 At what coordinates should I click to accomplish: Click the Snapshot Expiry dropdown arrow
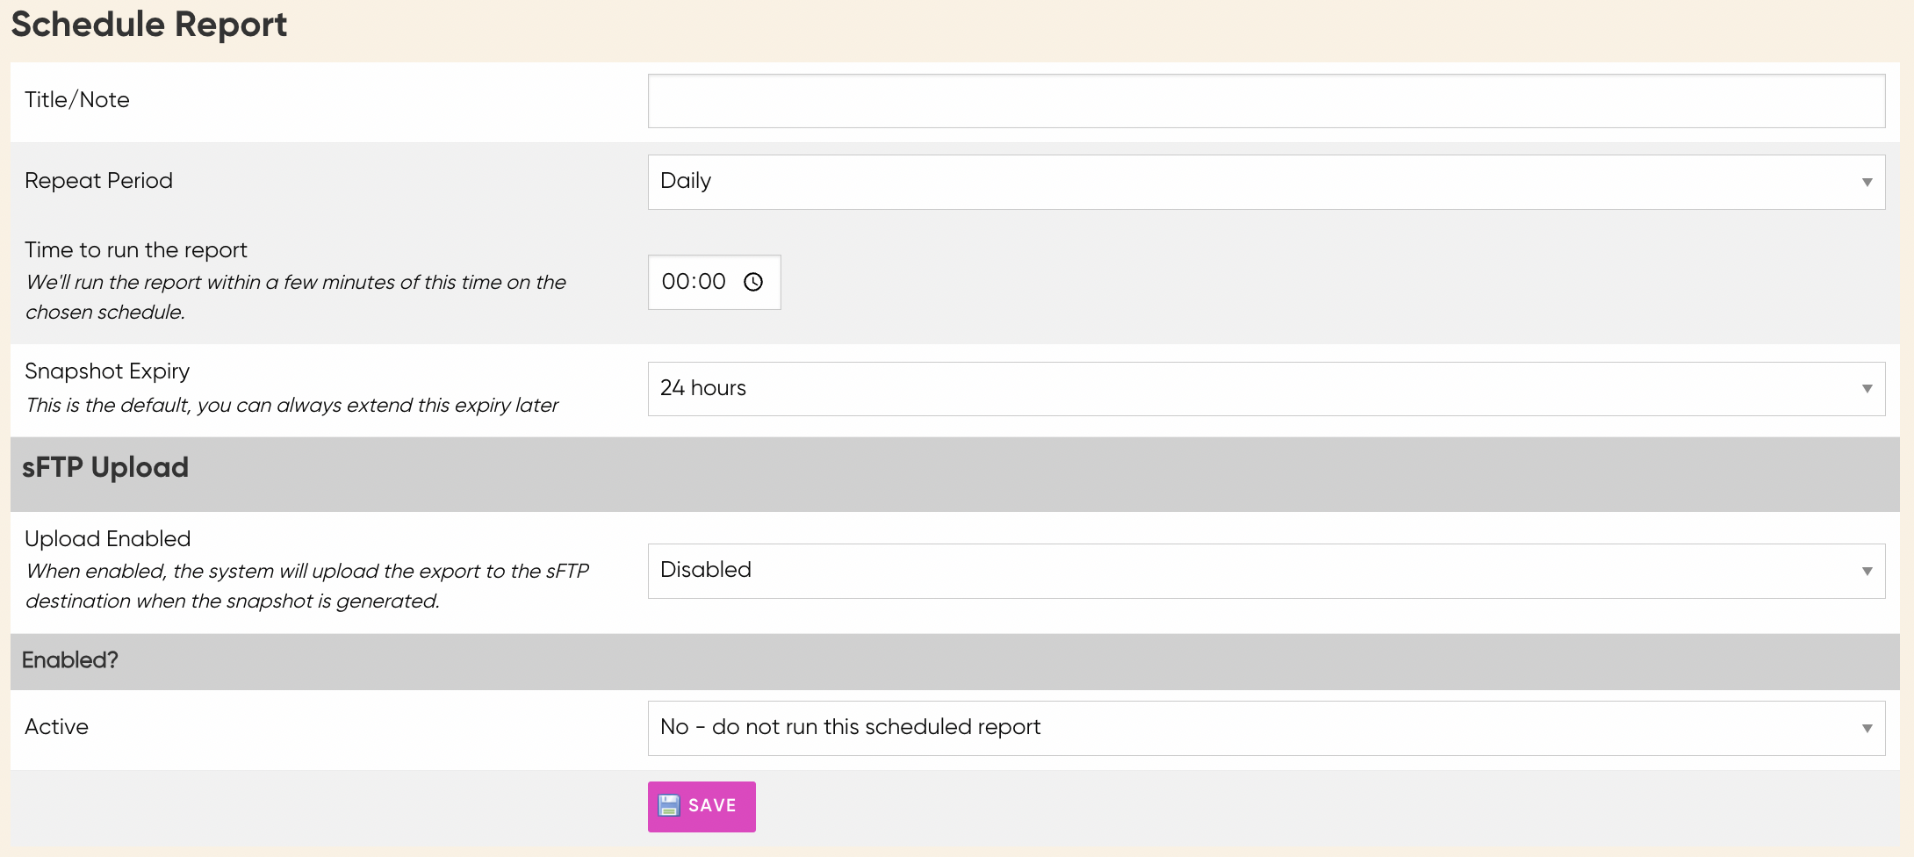click(1867, 388)
